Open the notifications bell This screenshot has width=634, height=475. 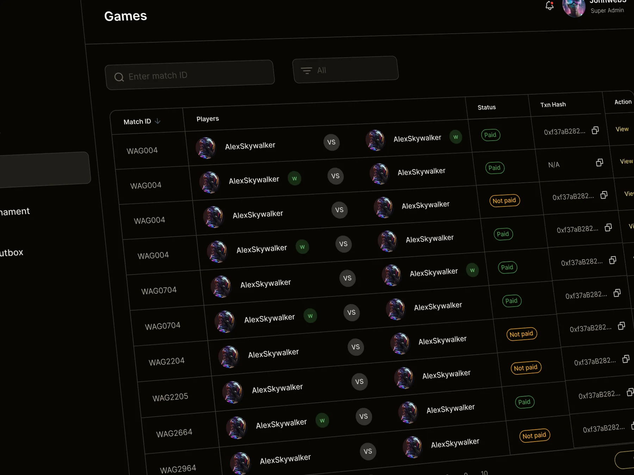[549, 5]
